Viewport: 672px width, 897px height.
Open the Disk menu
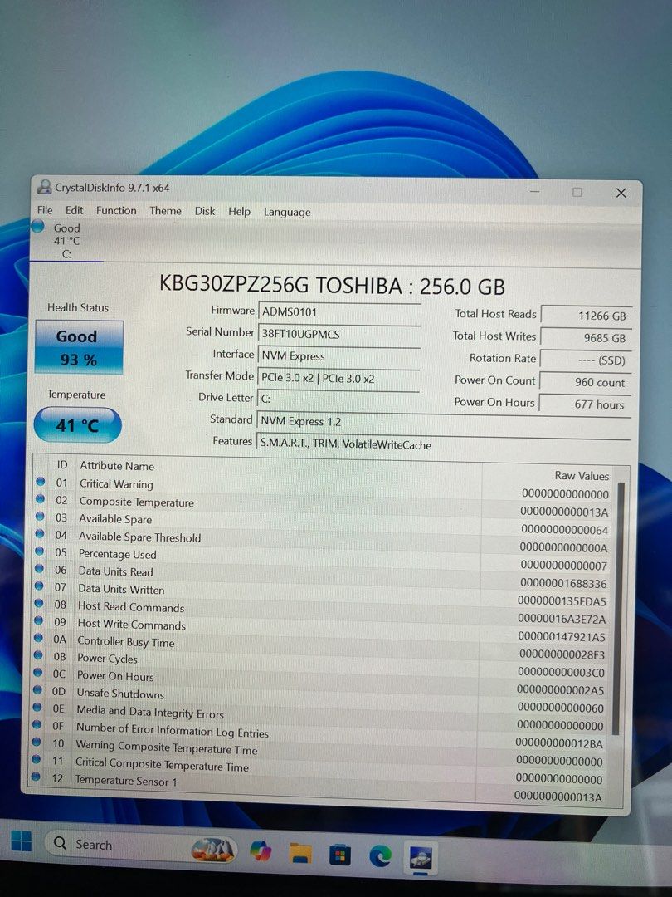pyautogui.click(x=205, y=211)
